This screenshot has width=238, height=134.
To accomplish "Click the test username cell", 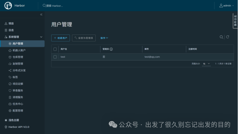I will [x=63, y=57].
